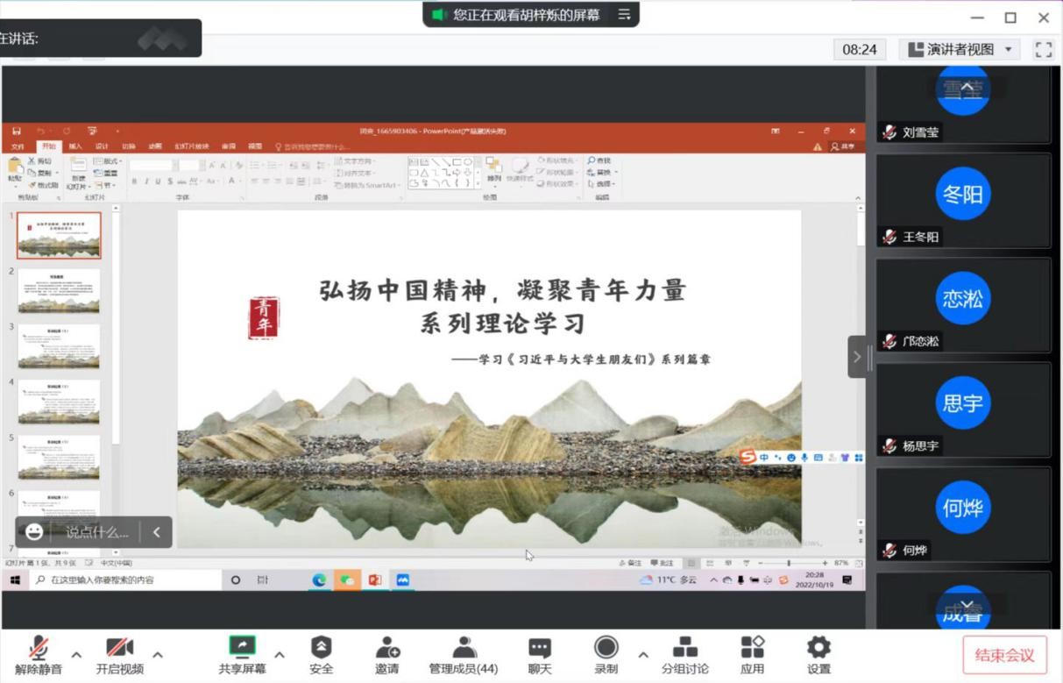Collapse the participant video panel

coord(857,357)
